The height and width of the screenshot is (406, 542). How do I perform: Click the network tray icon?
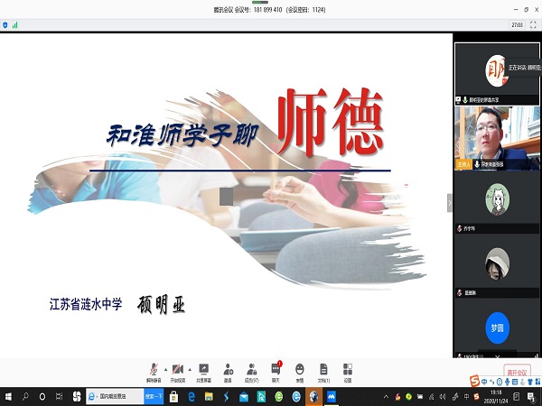tap(431, 396)
